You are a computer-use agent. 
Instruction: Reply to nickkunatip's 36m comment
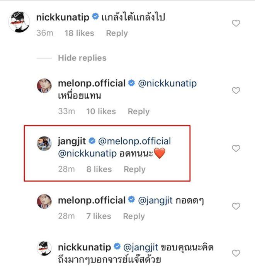(117, 33)
